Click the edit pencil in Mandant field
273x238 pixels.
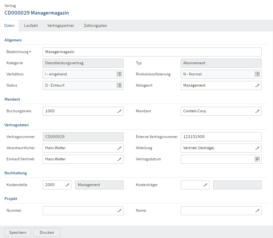click(x=257, y=111)
